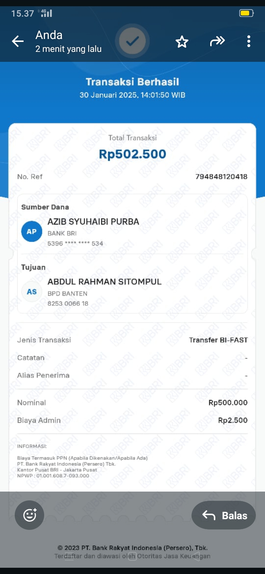Tap the battery status icon

[246, 14]
